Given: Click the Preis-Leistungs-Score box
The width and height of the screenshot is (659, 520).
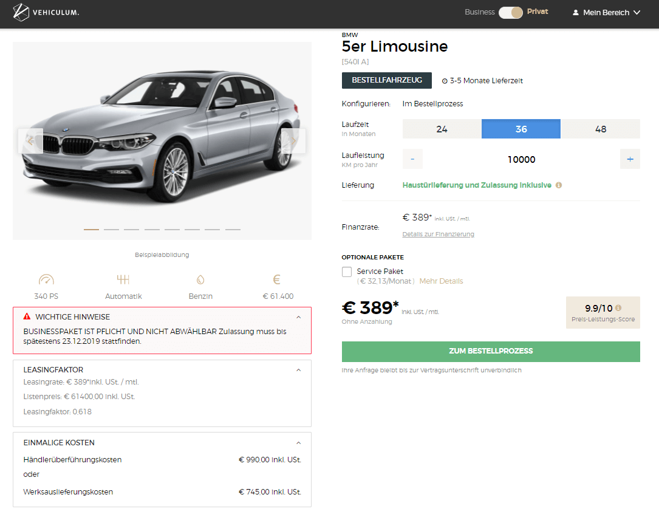Looking at the screenshot, I should 603,312.
